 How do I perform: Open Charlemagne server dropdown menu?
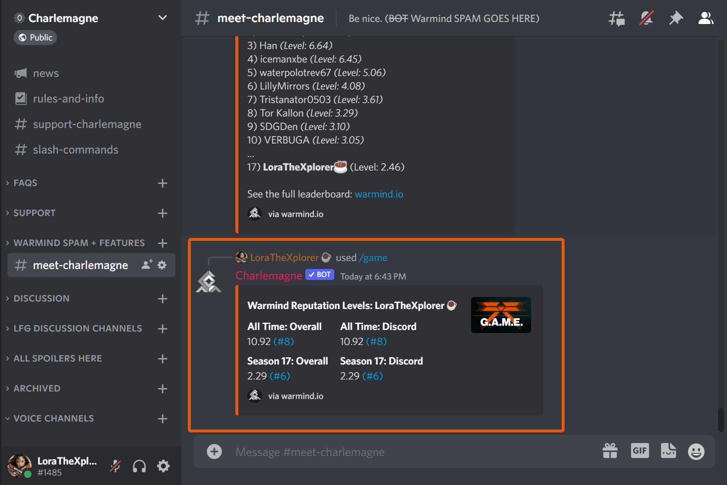click(162, 18)
